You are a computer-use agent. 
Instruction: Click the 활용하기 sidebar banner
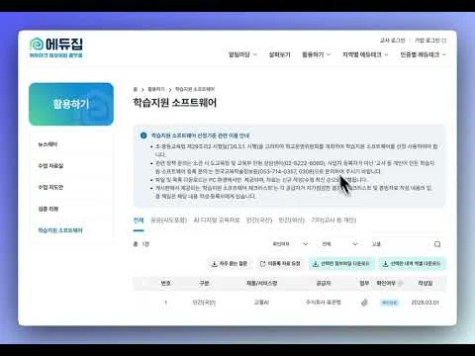pyautogui.click(x=71, y=104)
